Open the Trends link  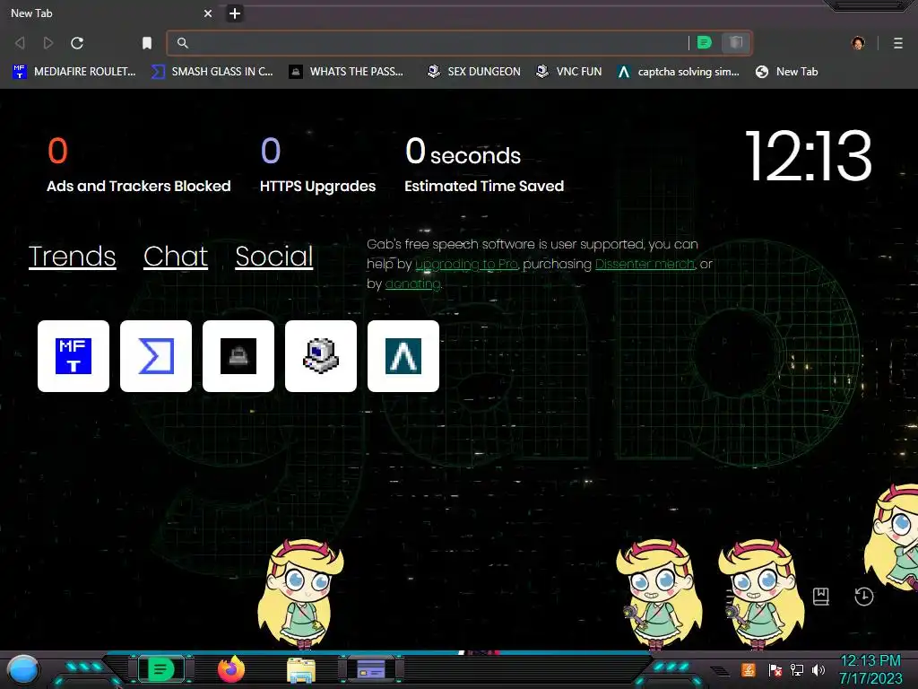tap(72, 257)
